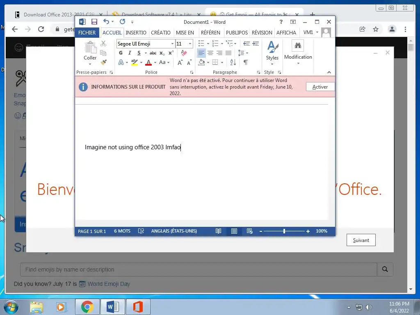The width and height of the screenshot is (420, 315).
Task: Undo the last action in Word
Action: tap(106, 22)
